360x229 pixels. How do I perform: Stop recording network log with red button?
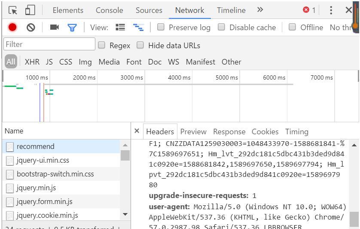pyautogui.click(x=12, y=28)
